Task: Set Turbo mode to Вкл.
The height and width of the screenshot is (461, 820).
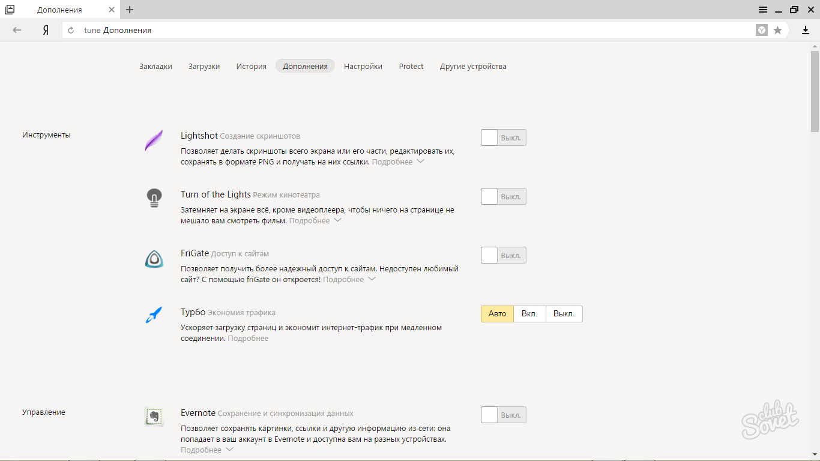Action: 529,314
